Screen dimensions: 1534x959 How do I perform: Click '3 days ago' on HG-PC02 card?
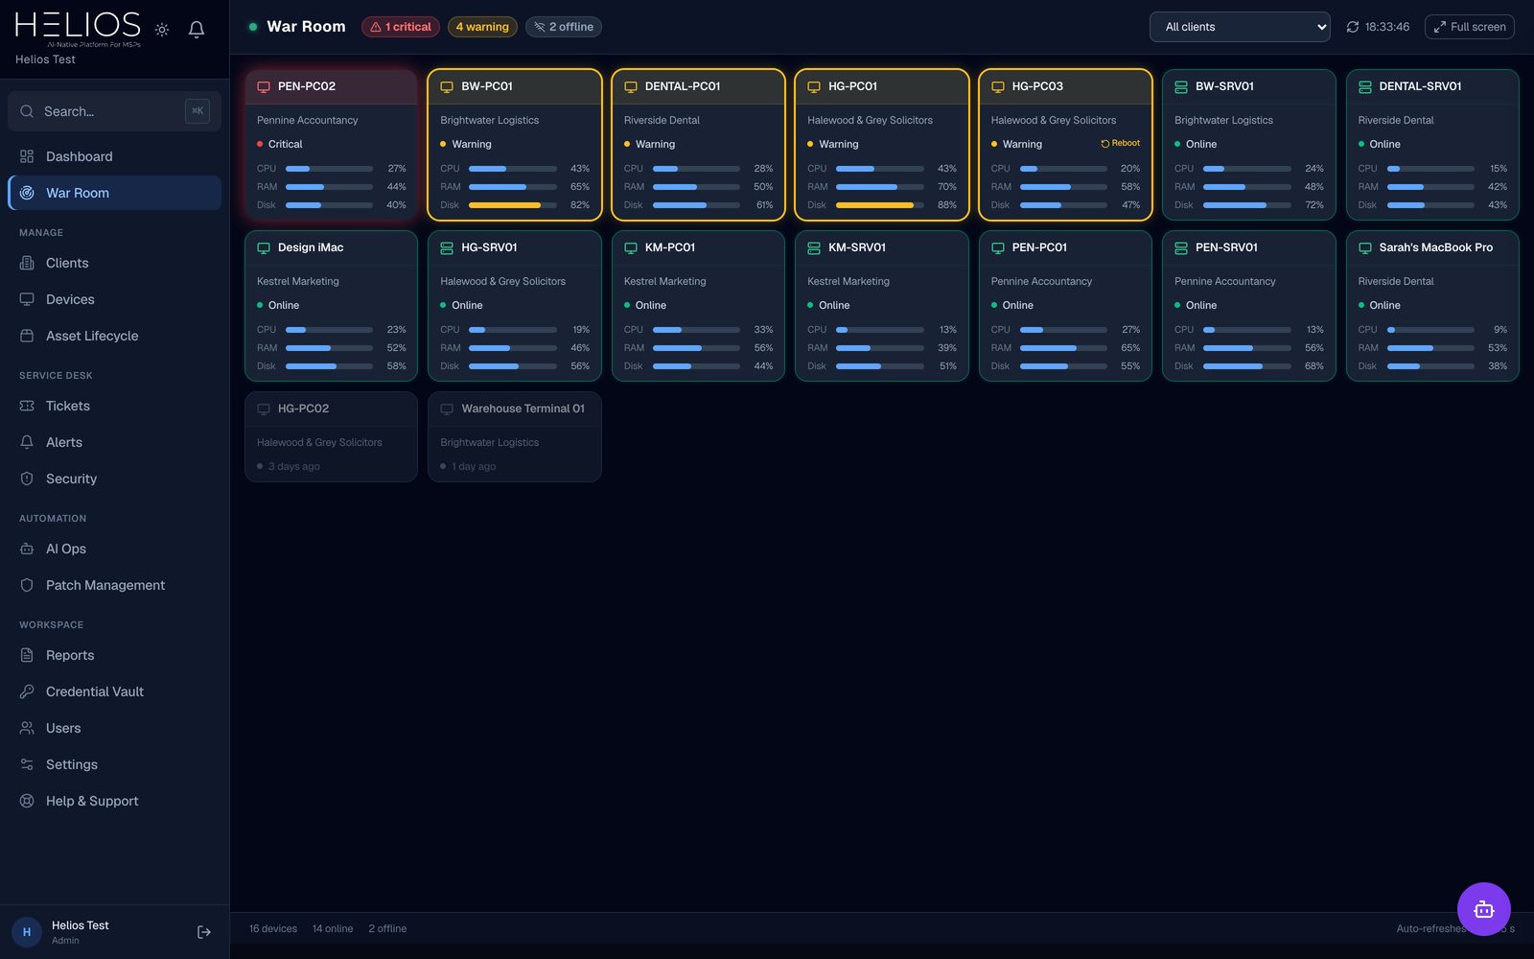[x=294, y=466]
